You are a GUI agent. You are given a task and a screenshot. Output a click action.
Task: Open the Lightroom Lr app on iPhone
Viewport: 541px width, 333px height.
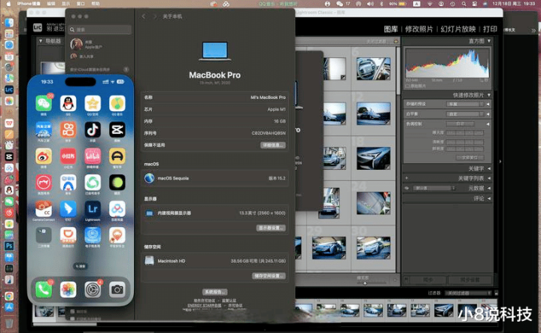[93, 209]
